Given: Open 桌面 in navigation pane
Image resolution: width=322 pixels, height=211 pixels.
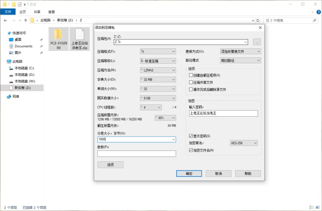Looking at the screenshot, I should (x=18, y=40).
